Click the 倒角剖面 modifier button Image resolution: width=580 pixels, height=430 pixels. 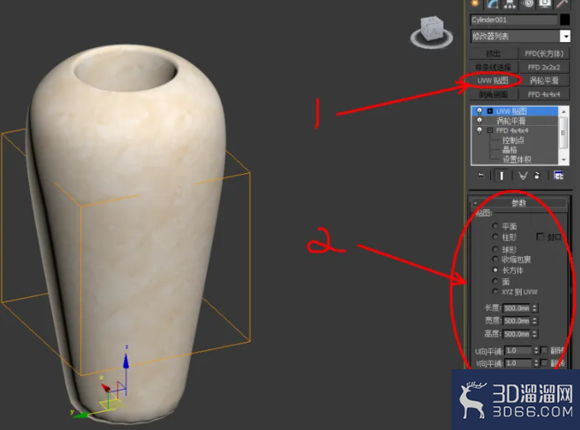(x=493, y=94)
